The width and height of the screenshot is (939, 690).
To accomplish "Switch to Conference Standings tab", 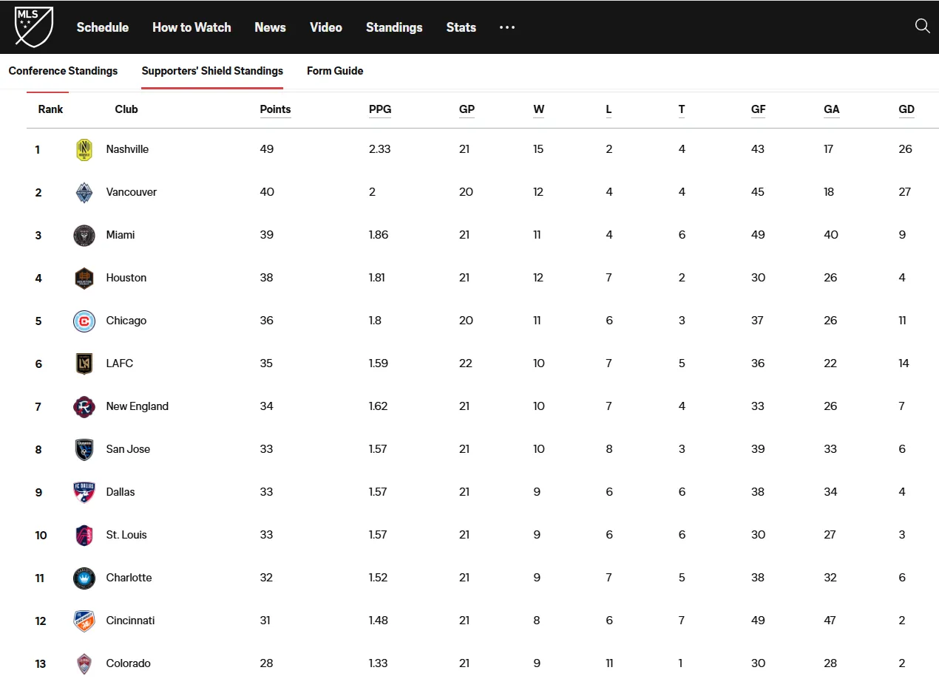I will point(63,71).
